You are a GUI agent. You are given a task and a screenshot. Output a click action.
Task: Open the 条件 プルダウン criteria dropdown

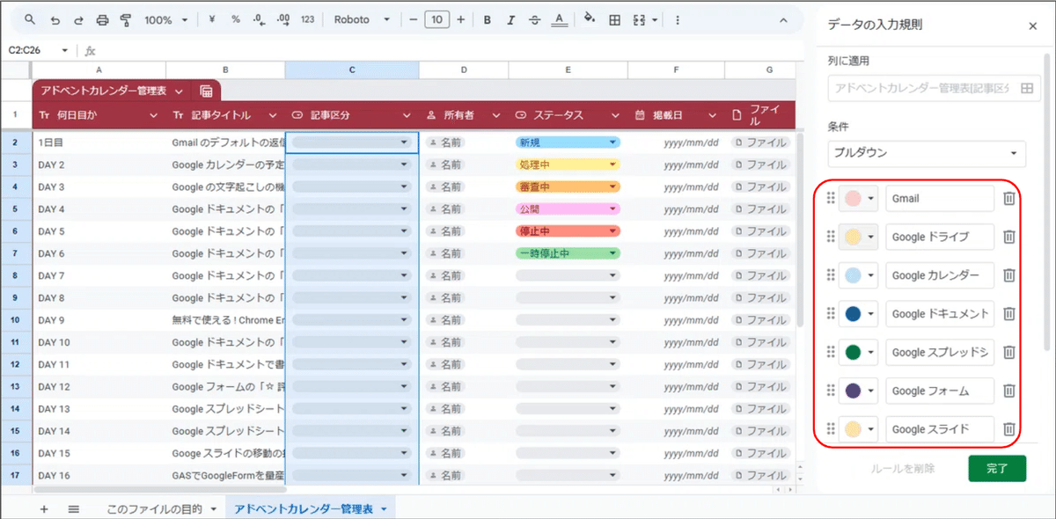(927, 153)
